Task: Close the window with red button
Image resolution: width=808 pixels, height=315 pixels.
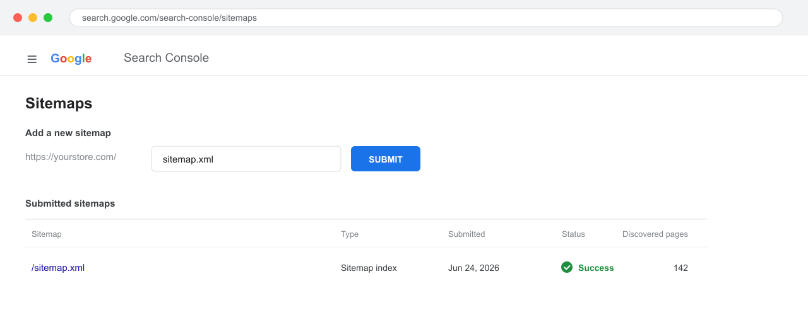Action: [x=18, y=18]
